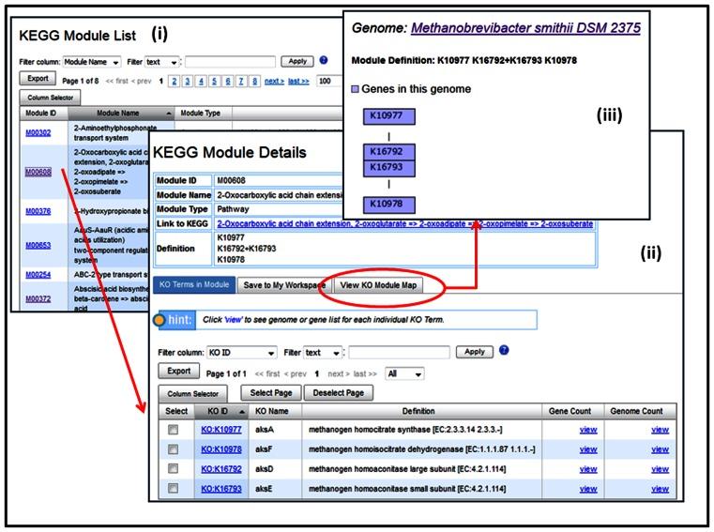Click K10978 box in module map
714x532 pixels.
click(x=388, y=205)
